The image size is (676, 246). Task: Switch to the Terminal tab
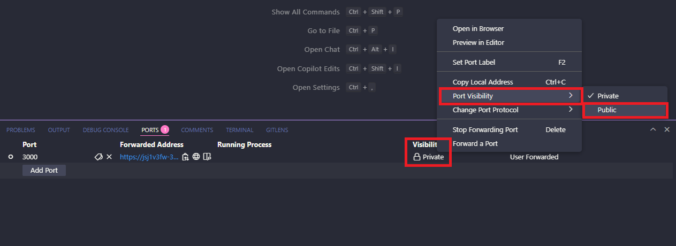pyautogui.click(x=239, y=130)
